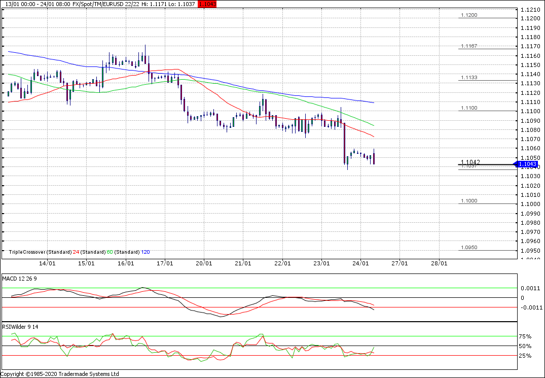Click the 1.1000 horizontal level label
545x378 pixels.
click(x=469, y=201)
